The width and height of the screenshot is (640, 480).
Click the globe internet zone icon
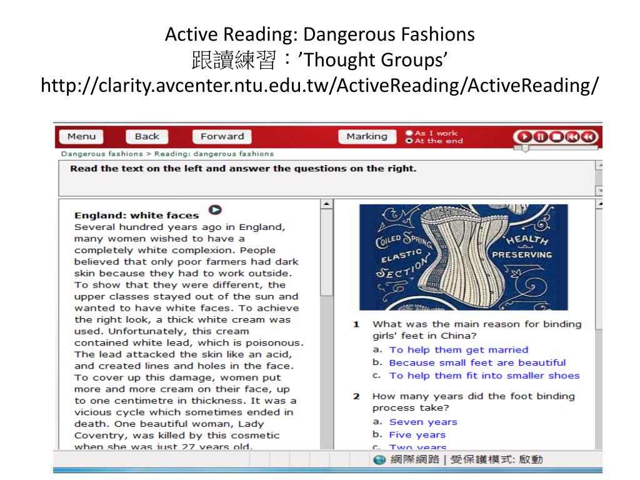tap(379, 460)
